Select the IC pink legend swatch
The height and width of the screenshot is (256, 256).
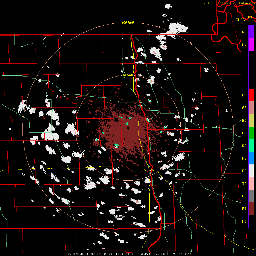(x=251, y=183)
